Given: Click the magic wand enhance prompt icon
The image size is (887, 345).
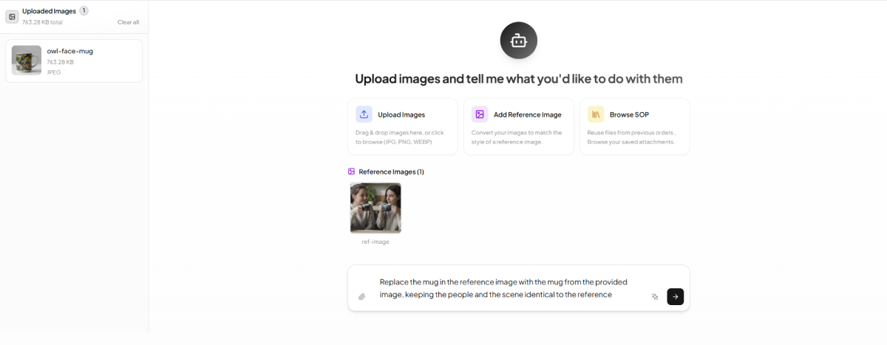Looking at the screenshot, I should pyautogui.click(x=655, y=296).
